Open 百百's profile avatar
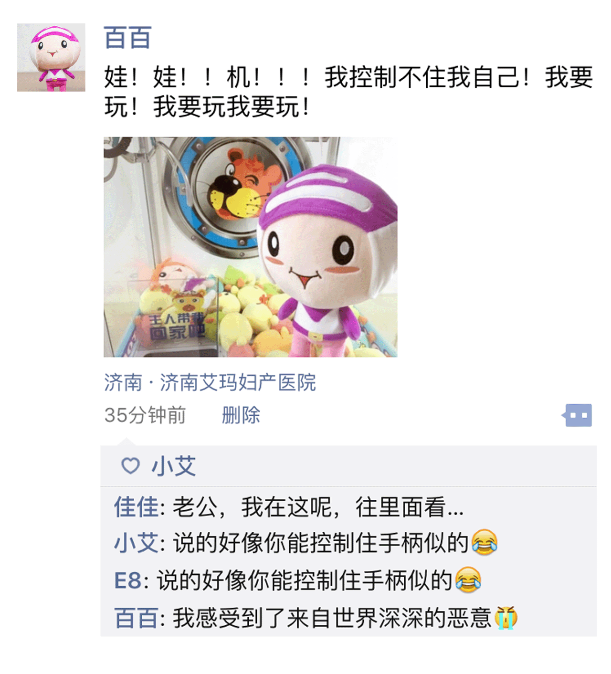The height and width of the screenshot is (674, 611). click(x=51, y=57)
